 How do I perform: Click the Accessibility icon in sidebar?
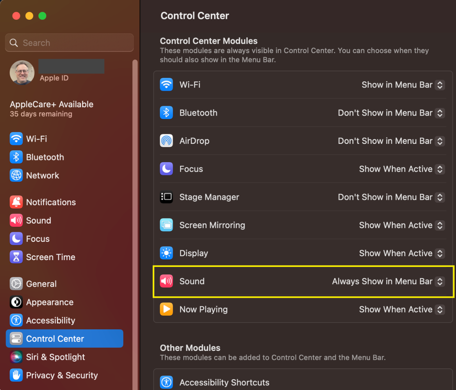pos(16,320)
